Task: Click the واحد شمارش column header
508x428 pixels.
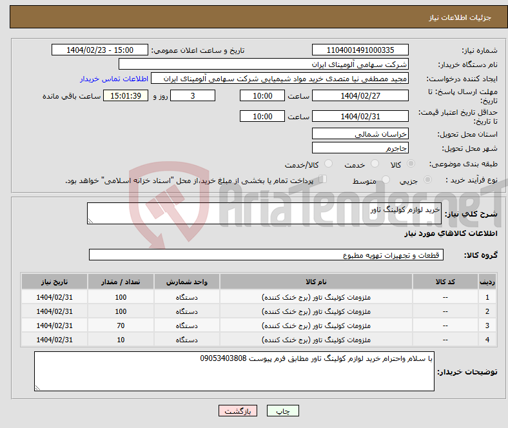Action: pyautogui.click(x=187, y=282)
